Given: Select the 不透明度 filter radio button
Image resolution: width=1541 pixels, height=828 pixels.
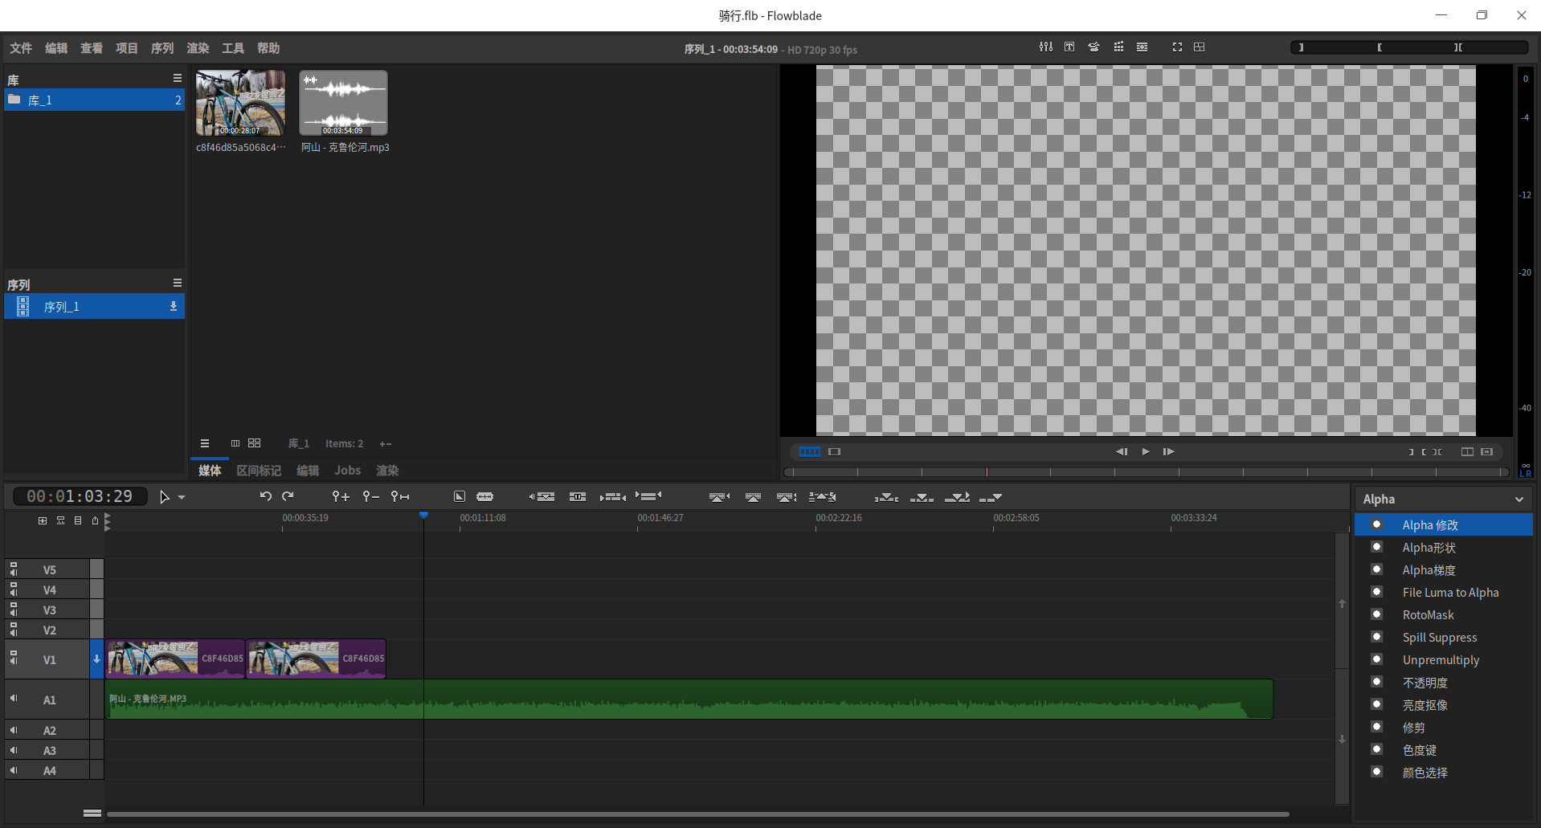Looking at the screenshot, I should [x=1376, y=682].
